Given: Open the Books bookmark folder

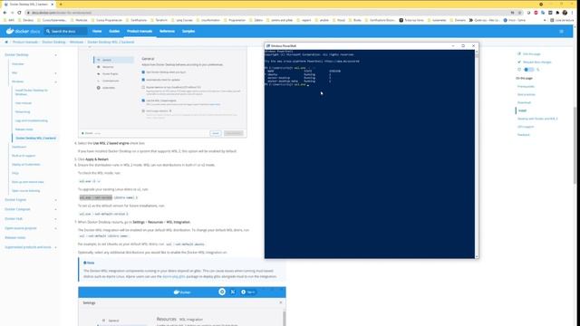Looking at the screenshot, I should 355,20.
